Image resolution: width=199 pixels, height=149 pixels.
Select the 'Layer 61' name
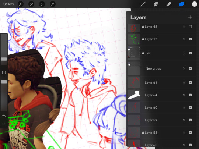click(x=151, y=83)
